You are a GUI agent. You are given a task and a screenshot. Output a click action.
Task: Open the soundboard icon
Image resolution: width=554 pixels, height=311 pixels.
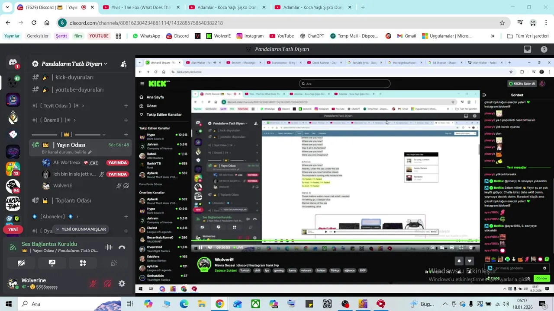pyautogui.click(x=114, y=263)
